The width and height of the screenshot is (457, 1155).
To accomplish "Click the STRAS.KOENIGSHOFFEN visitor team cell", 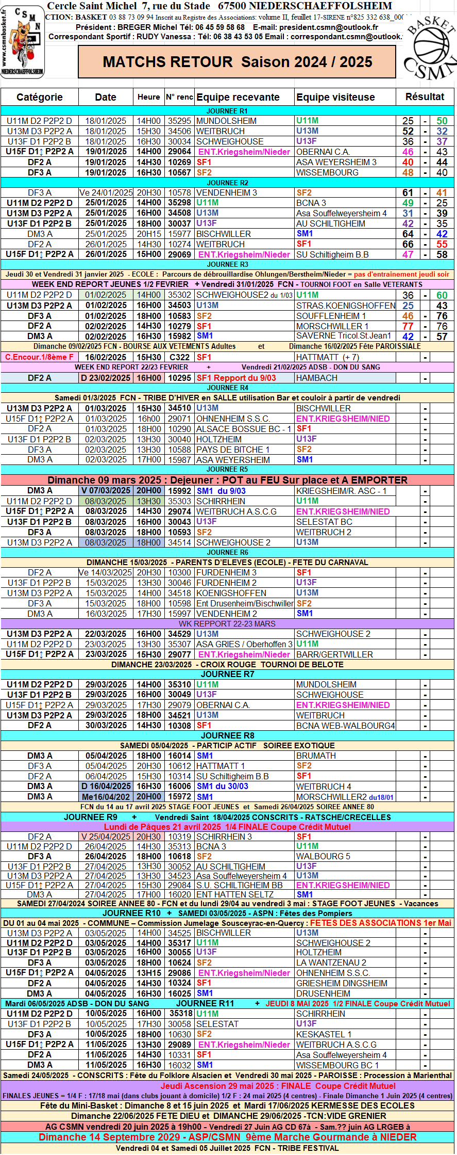I will (346, 306).
